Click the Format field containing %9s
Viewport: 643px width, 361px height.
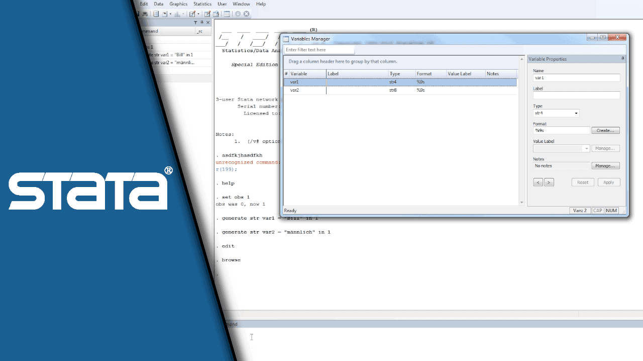click(561, 130)
